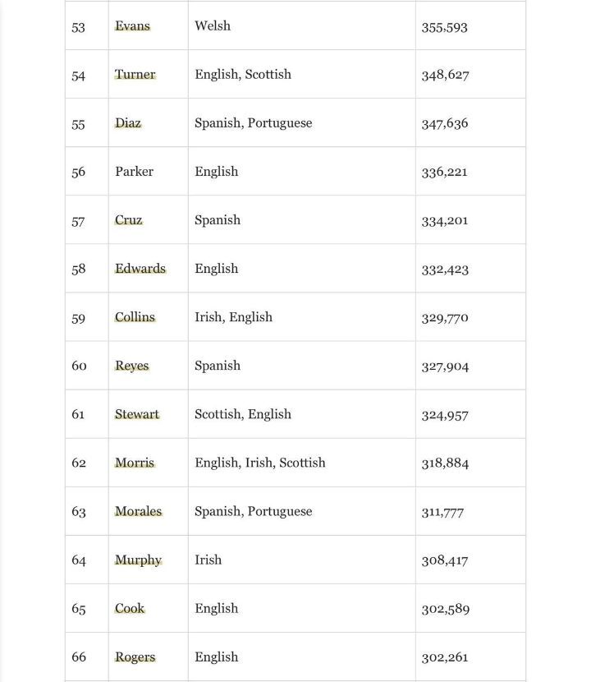
Task: Select population figure 355,593
Action: tap(444, 27)
